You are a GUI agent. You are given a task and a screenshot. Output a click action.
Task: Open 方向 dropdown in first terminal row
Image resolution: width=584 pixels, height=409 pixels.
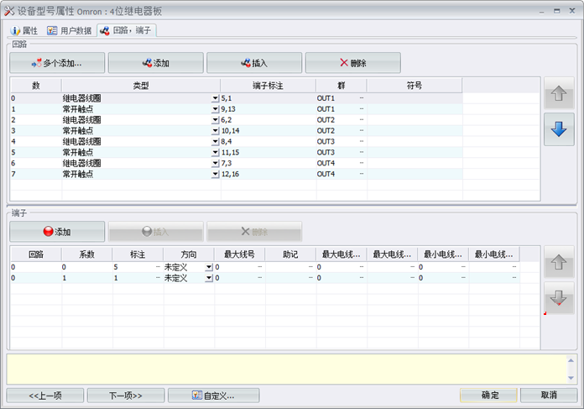point(209,267)
